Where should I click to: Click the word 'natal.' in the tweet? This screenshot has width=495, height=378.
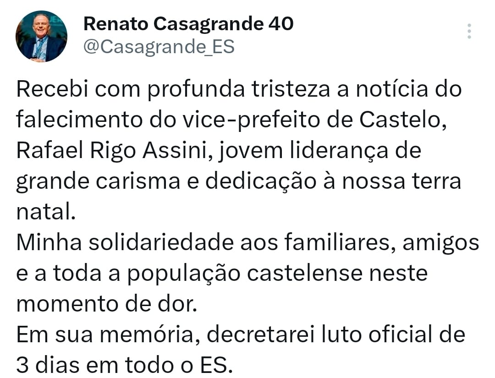tap(46, 212)
